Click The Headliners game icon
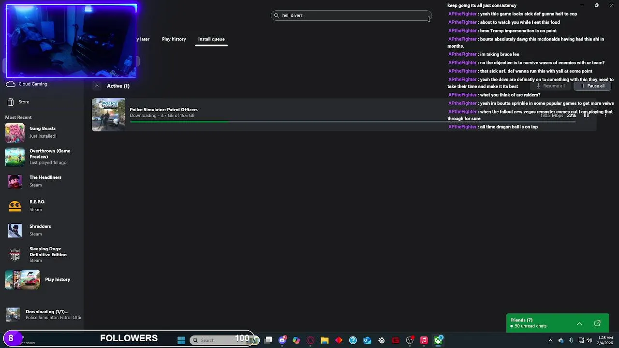The height and width of the screenshot is (348, 619). [15, 182]
